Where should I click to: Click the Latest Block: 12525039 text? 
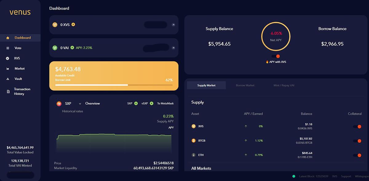[x=313, y=176]
